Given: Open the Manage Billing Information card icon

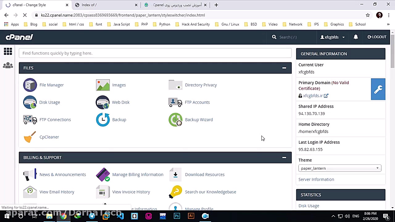Looking at the screenshot, I should click(x=103, y=175).
